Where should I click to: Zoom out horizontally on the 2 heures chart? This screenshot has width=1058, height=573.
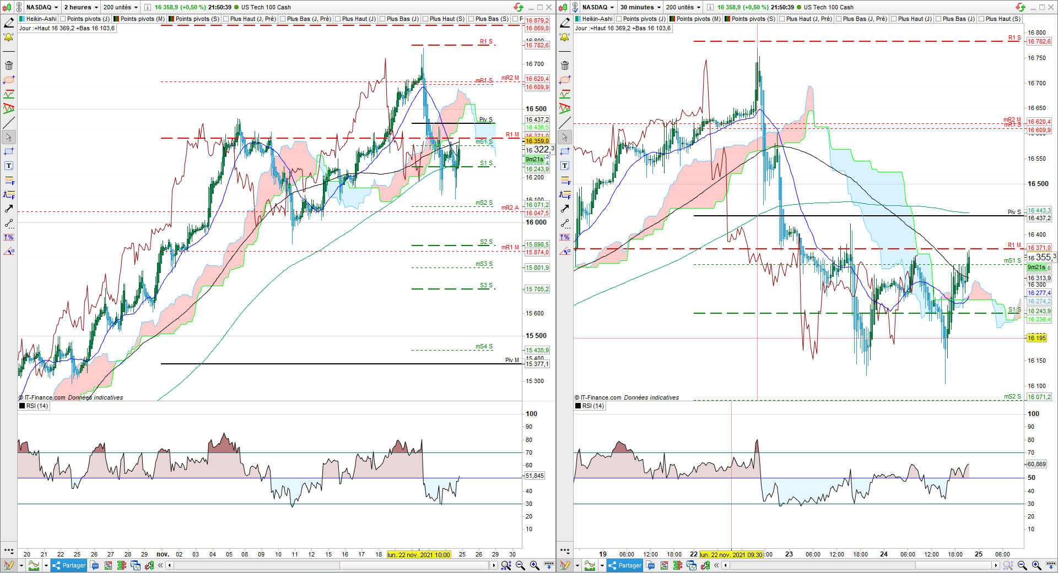pos(520,565)
